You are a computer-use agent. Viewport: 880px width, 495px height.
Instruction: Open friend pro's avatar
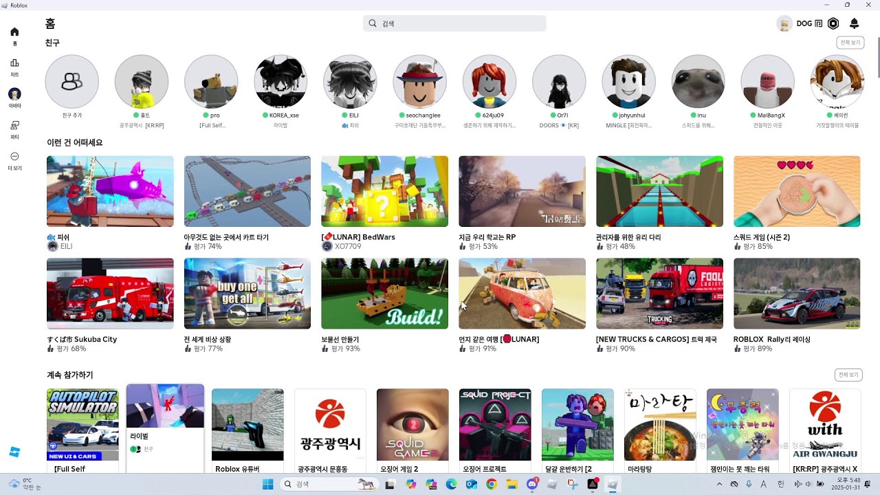(x=211, y=82)
